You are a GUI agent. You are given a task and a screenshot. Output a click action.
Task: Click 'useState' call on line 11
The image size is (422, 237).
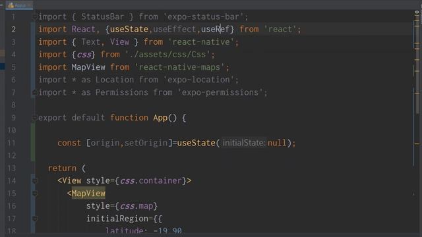196,143
